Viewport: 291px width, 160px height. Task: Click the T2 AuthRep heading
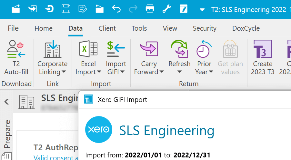click(56, 147)
